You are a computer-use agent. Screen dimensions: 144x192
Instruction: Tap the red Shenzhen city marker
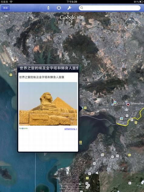pos(128,104)
